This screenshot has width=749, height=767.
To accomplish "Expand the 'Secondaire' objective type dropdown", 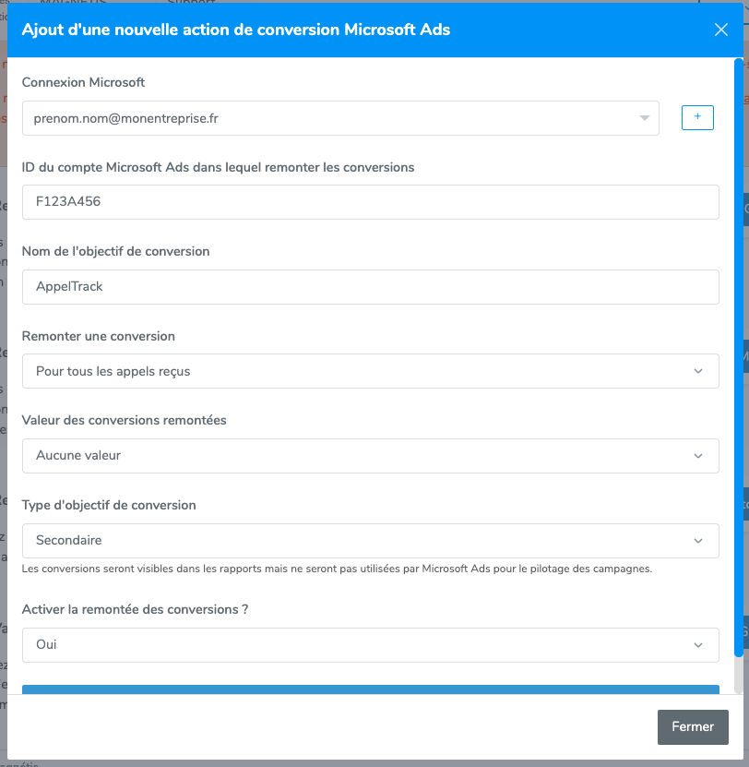I will click(370, 540).
